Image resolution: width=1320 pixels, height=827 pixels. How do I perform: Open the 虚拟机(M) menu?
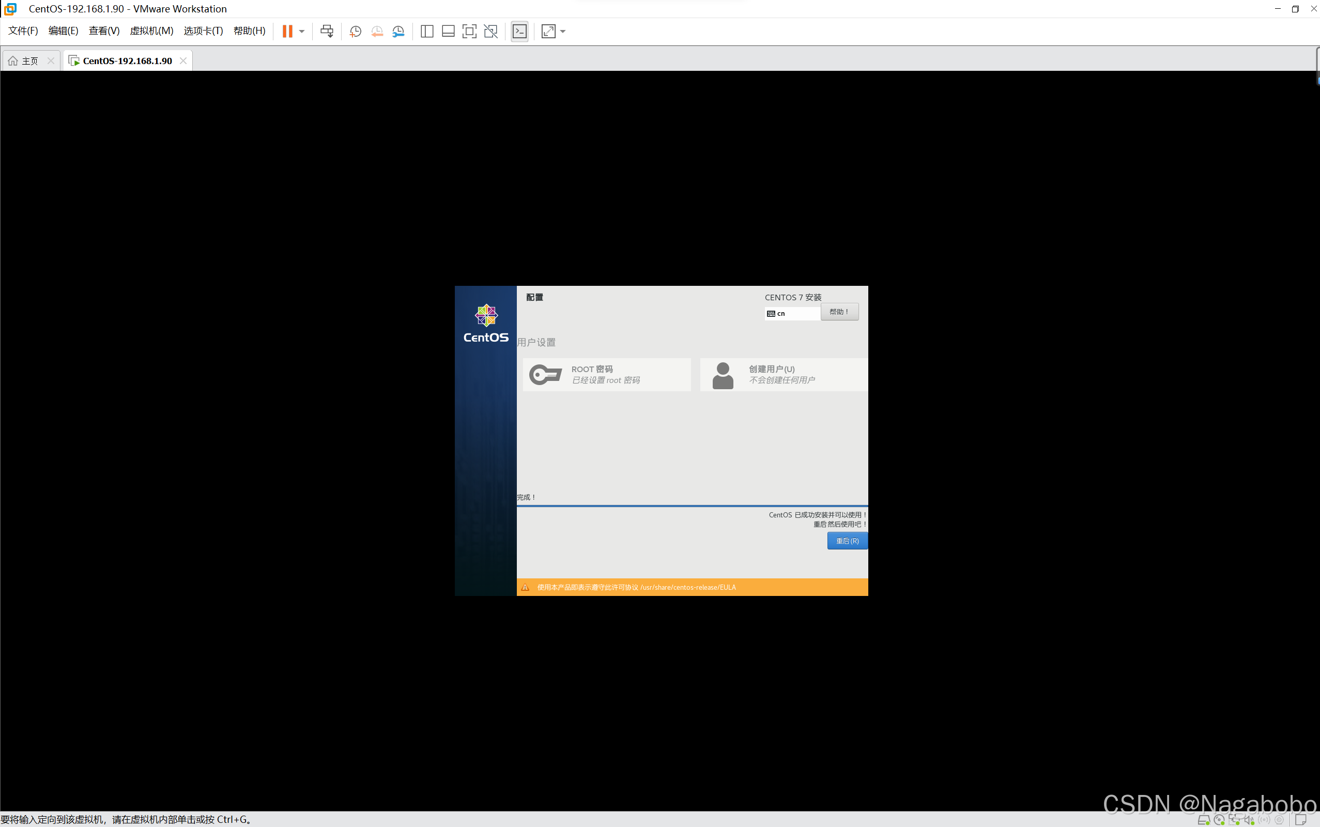151,30
